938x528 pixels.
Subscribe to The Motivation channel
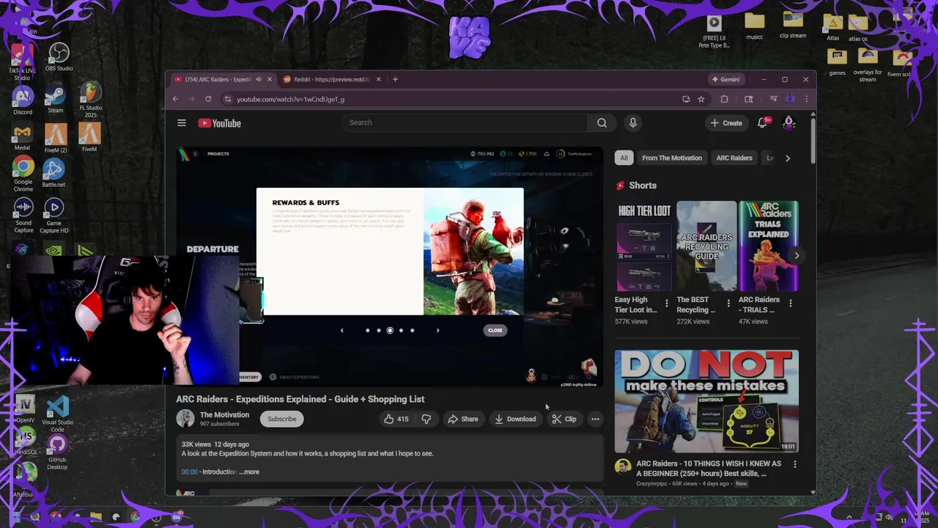pyautogui.click(x=281, y=419)
